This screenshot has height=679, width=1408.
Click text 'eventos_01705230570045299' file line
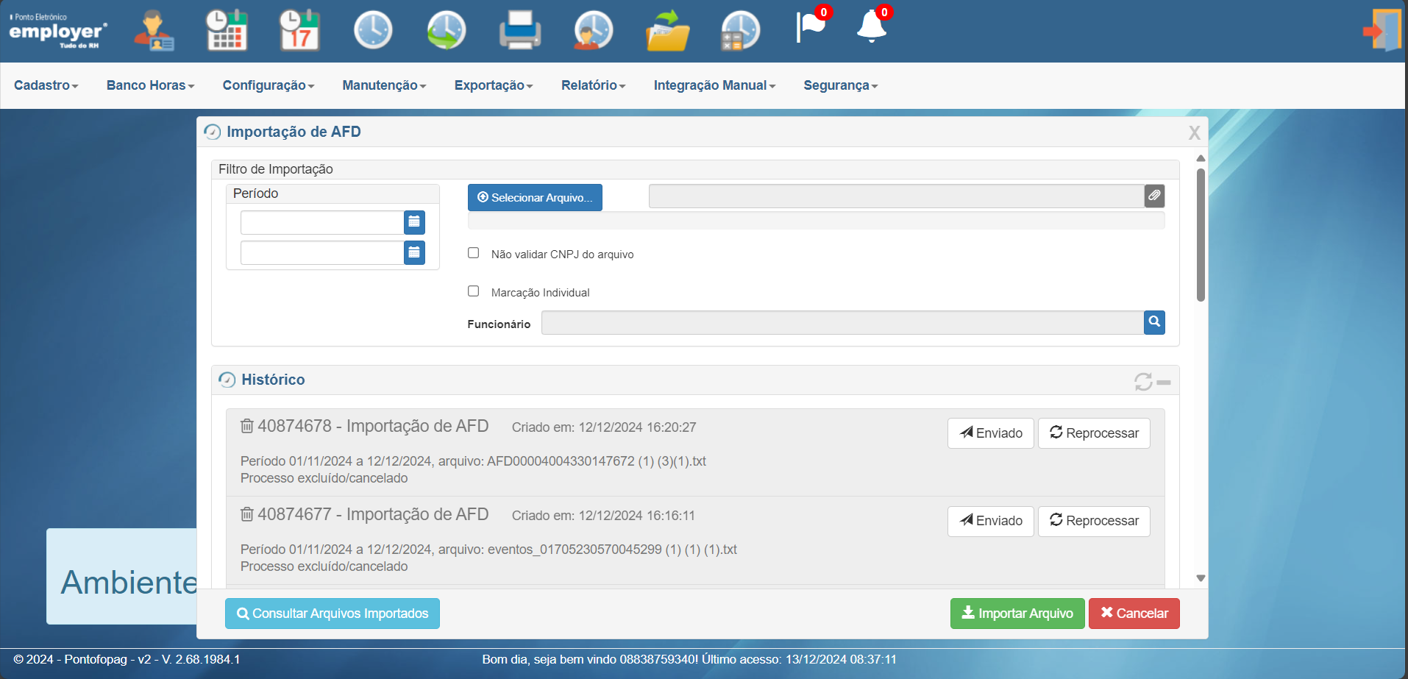point(488,550)
